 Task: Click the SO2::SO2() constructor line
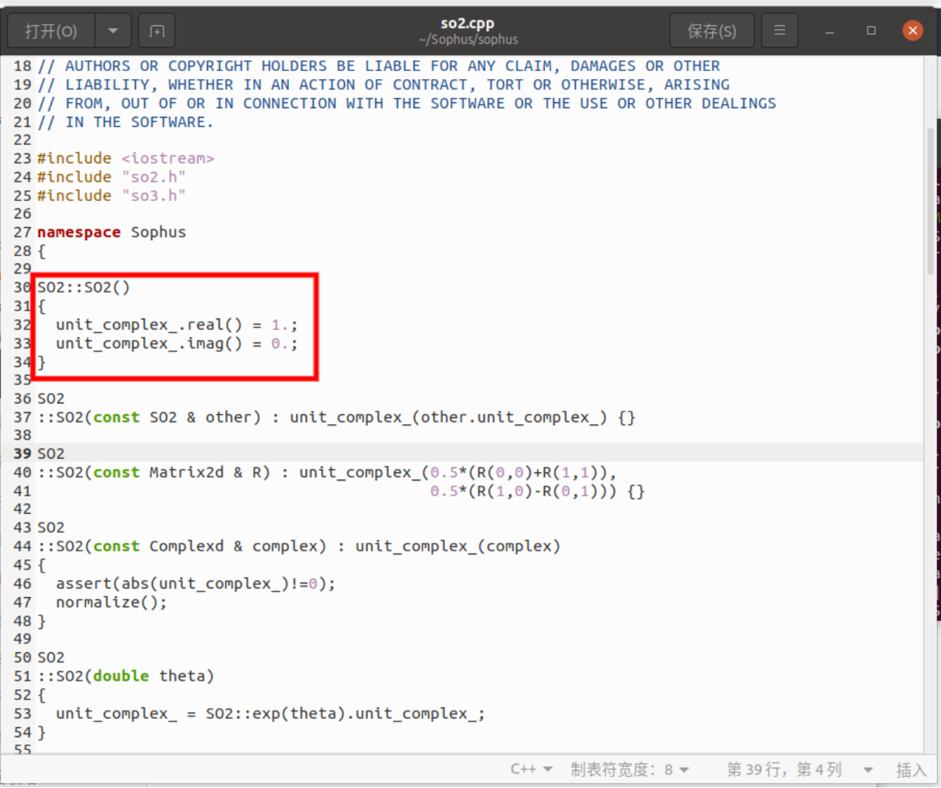(83, 287)
